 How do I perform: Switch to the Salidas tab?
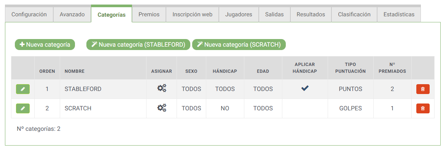274,14
